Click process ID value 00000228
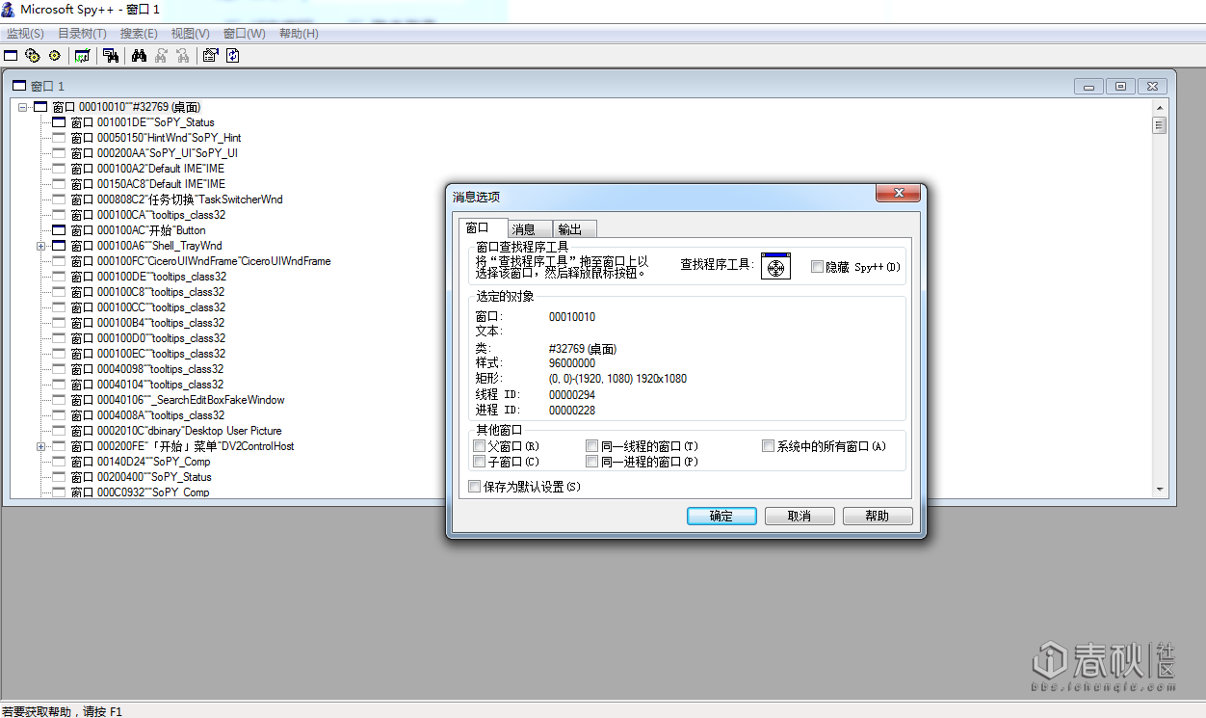 click(572, 411)
